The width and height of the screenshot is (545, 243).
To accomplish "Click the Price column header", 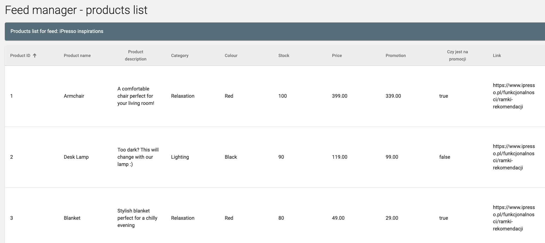I will (x=337, y=55).
